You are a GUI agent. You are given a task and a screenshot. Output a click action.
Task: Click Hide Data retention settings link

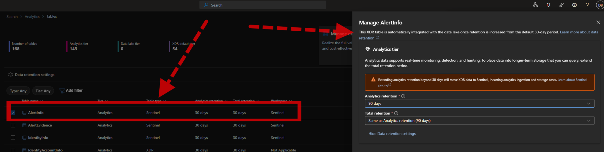pyautogui.click(x=392, y=134)
